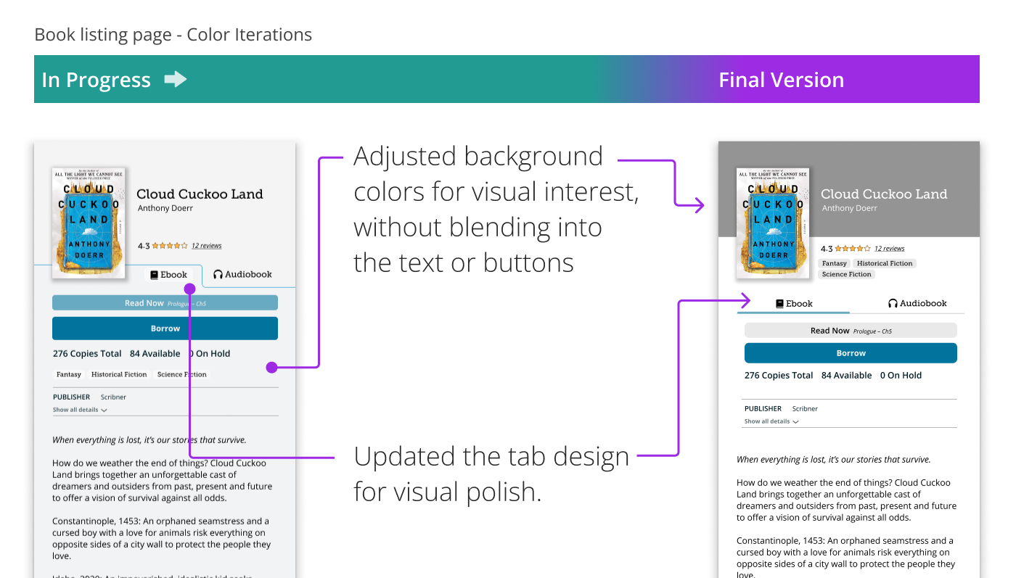Select the Science Fiction tag in the In Progress mockup

pos(181,375)
